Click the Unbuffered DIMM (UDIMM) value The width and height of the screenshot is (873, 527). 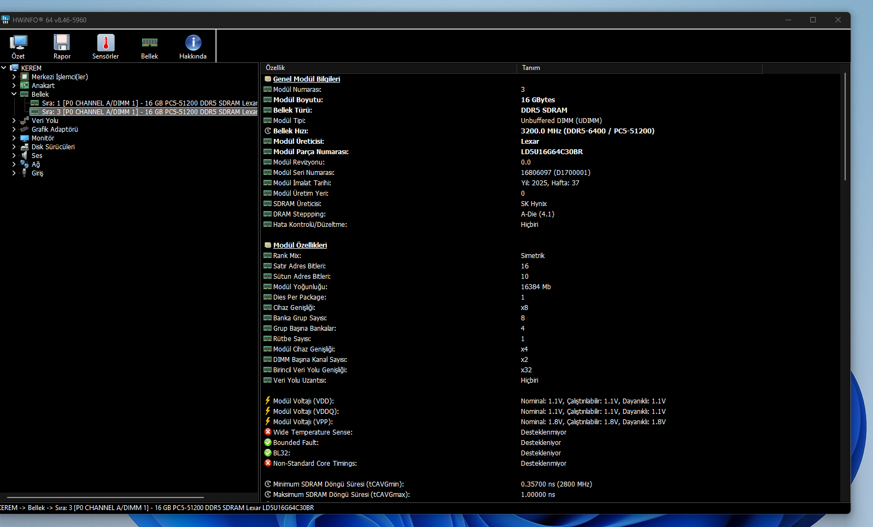point(561,120)
